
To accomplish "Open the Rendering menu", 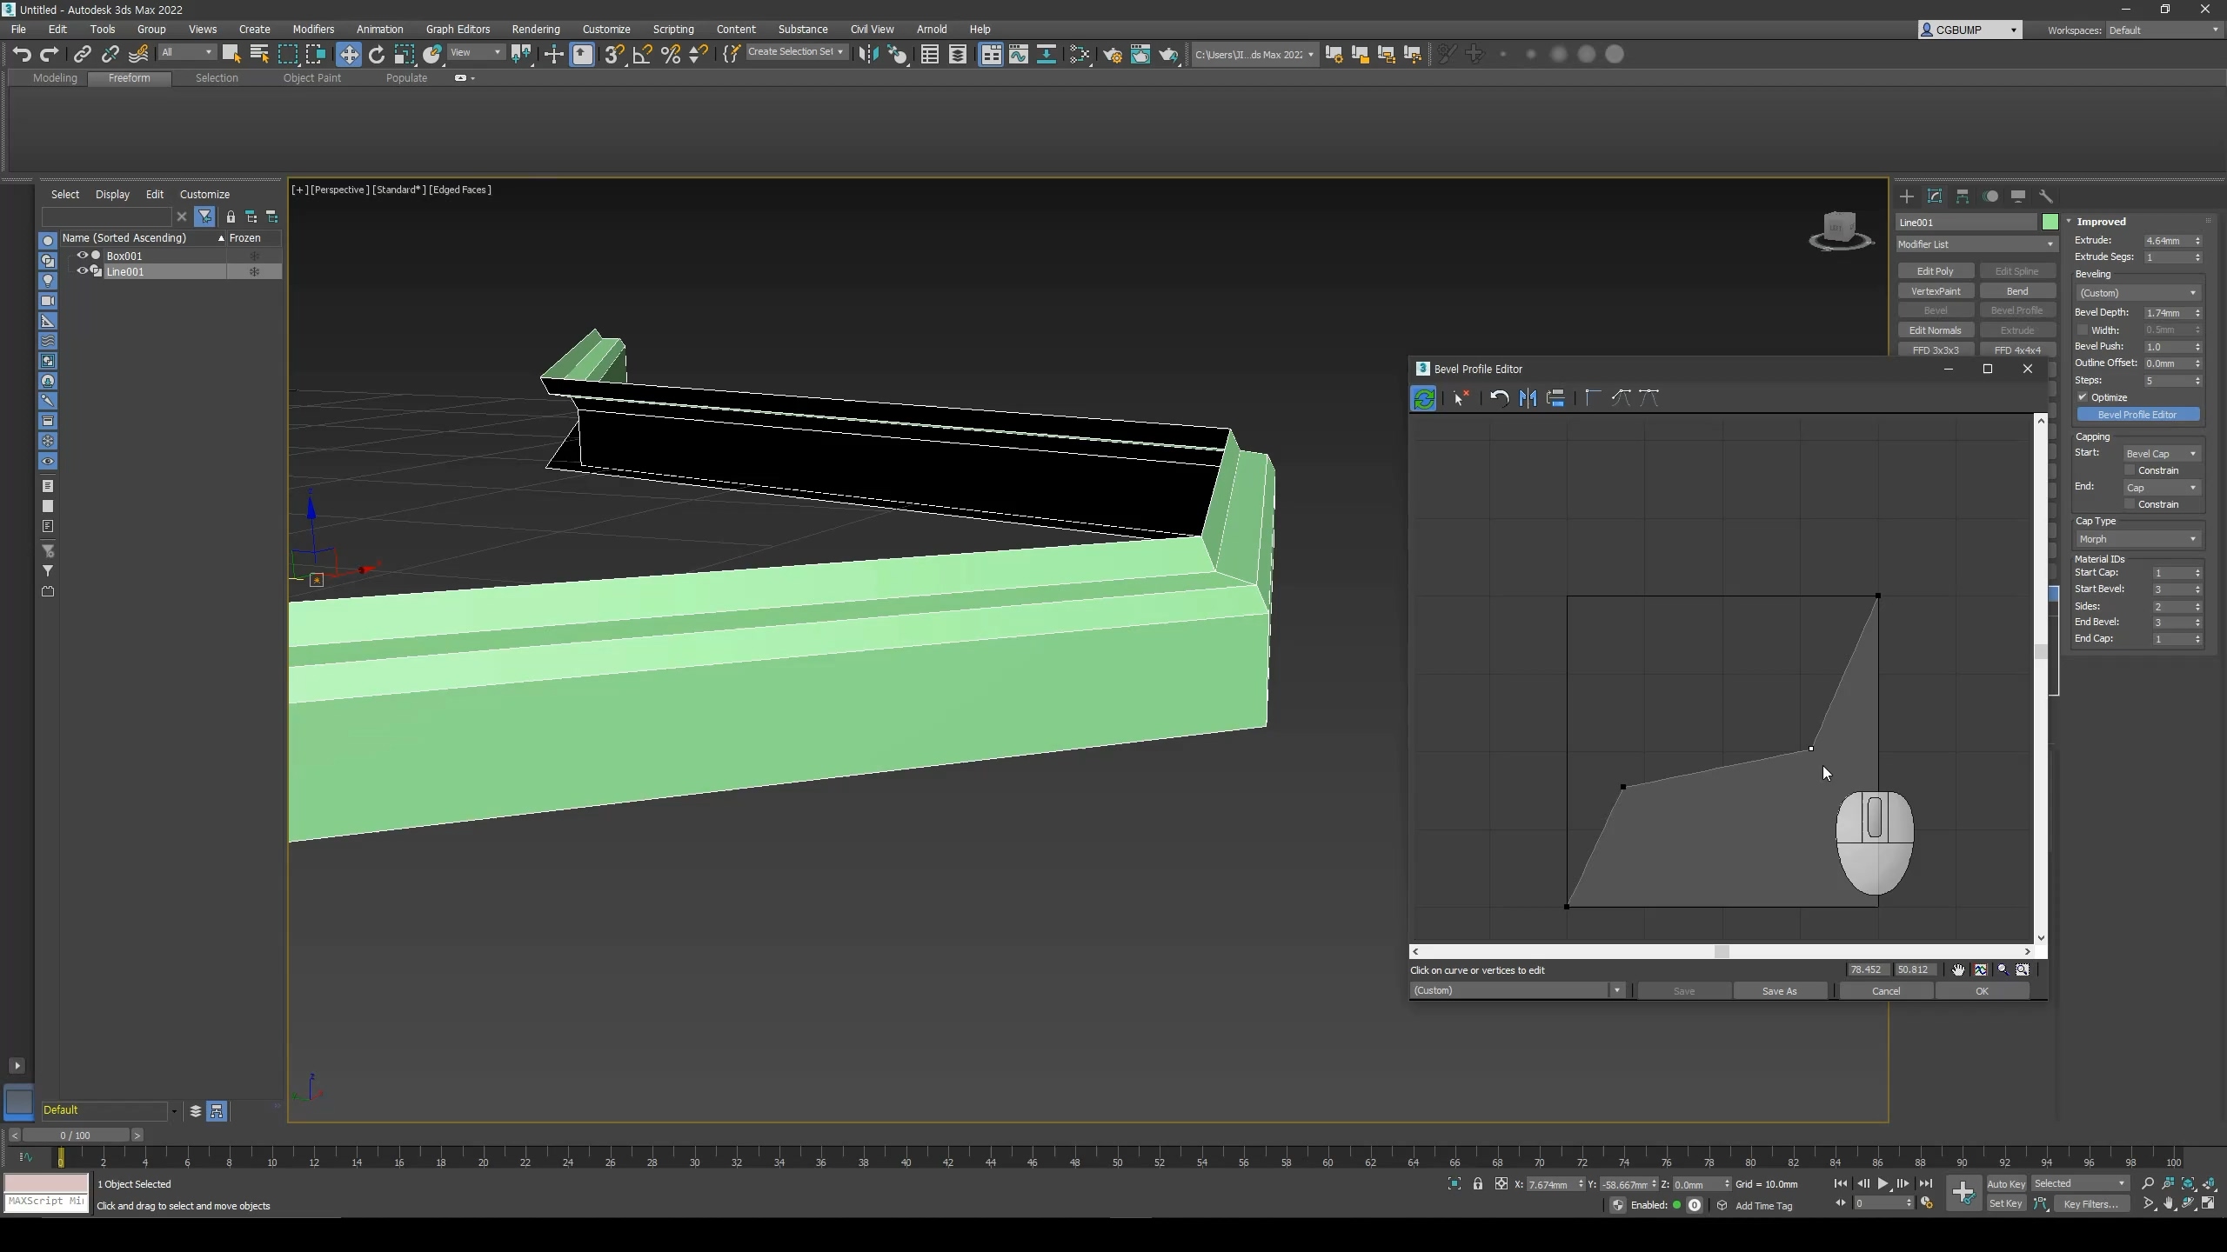I will pyautogui.click(x=535, y=29).
